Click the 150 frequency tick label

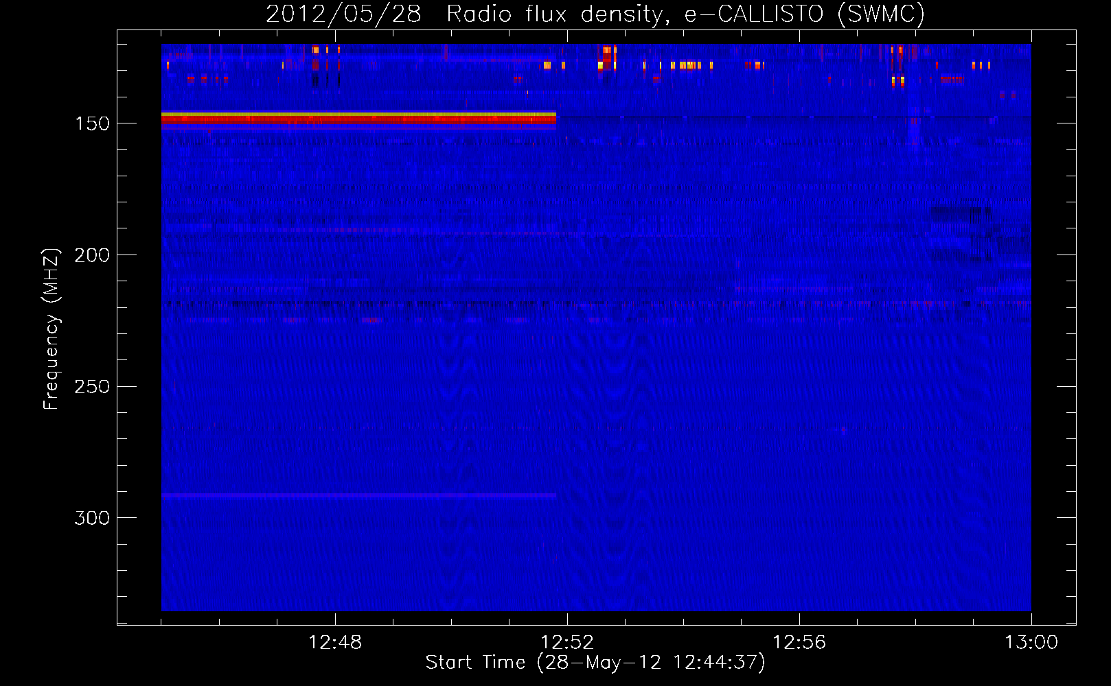pyautogui.click(x=93, y=123)
